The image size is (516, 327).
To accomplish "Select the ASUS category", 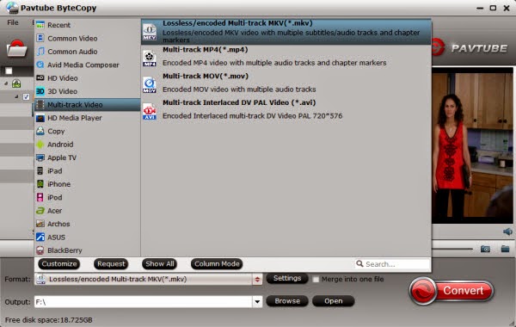I will pyautogui.click(x=87, y=238).
